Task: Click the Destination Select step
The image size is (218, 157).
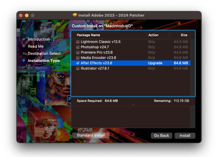Action: tap(44, 53)
